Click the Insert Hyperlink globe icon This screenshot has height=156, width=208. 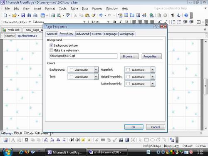[x=151, y=15]
